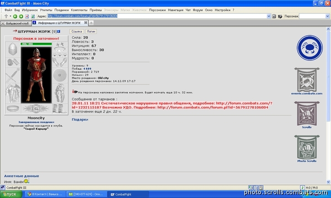Open the Навигация menu
331x198 pixels.
click(x=175, y=10)
